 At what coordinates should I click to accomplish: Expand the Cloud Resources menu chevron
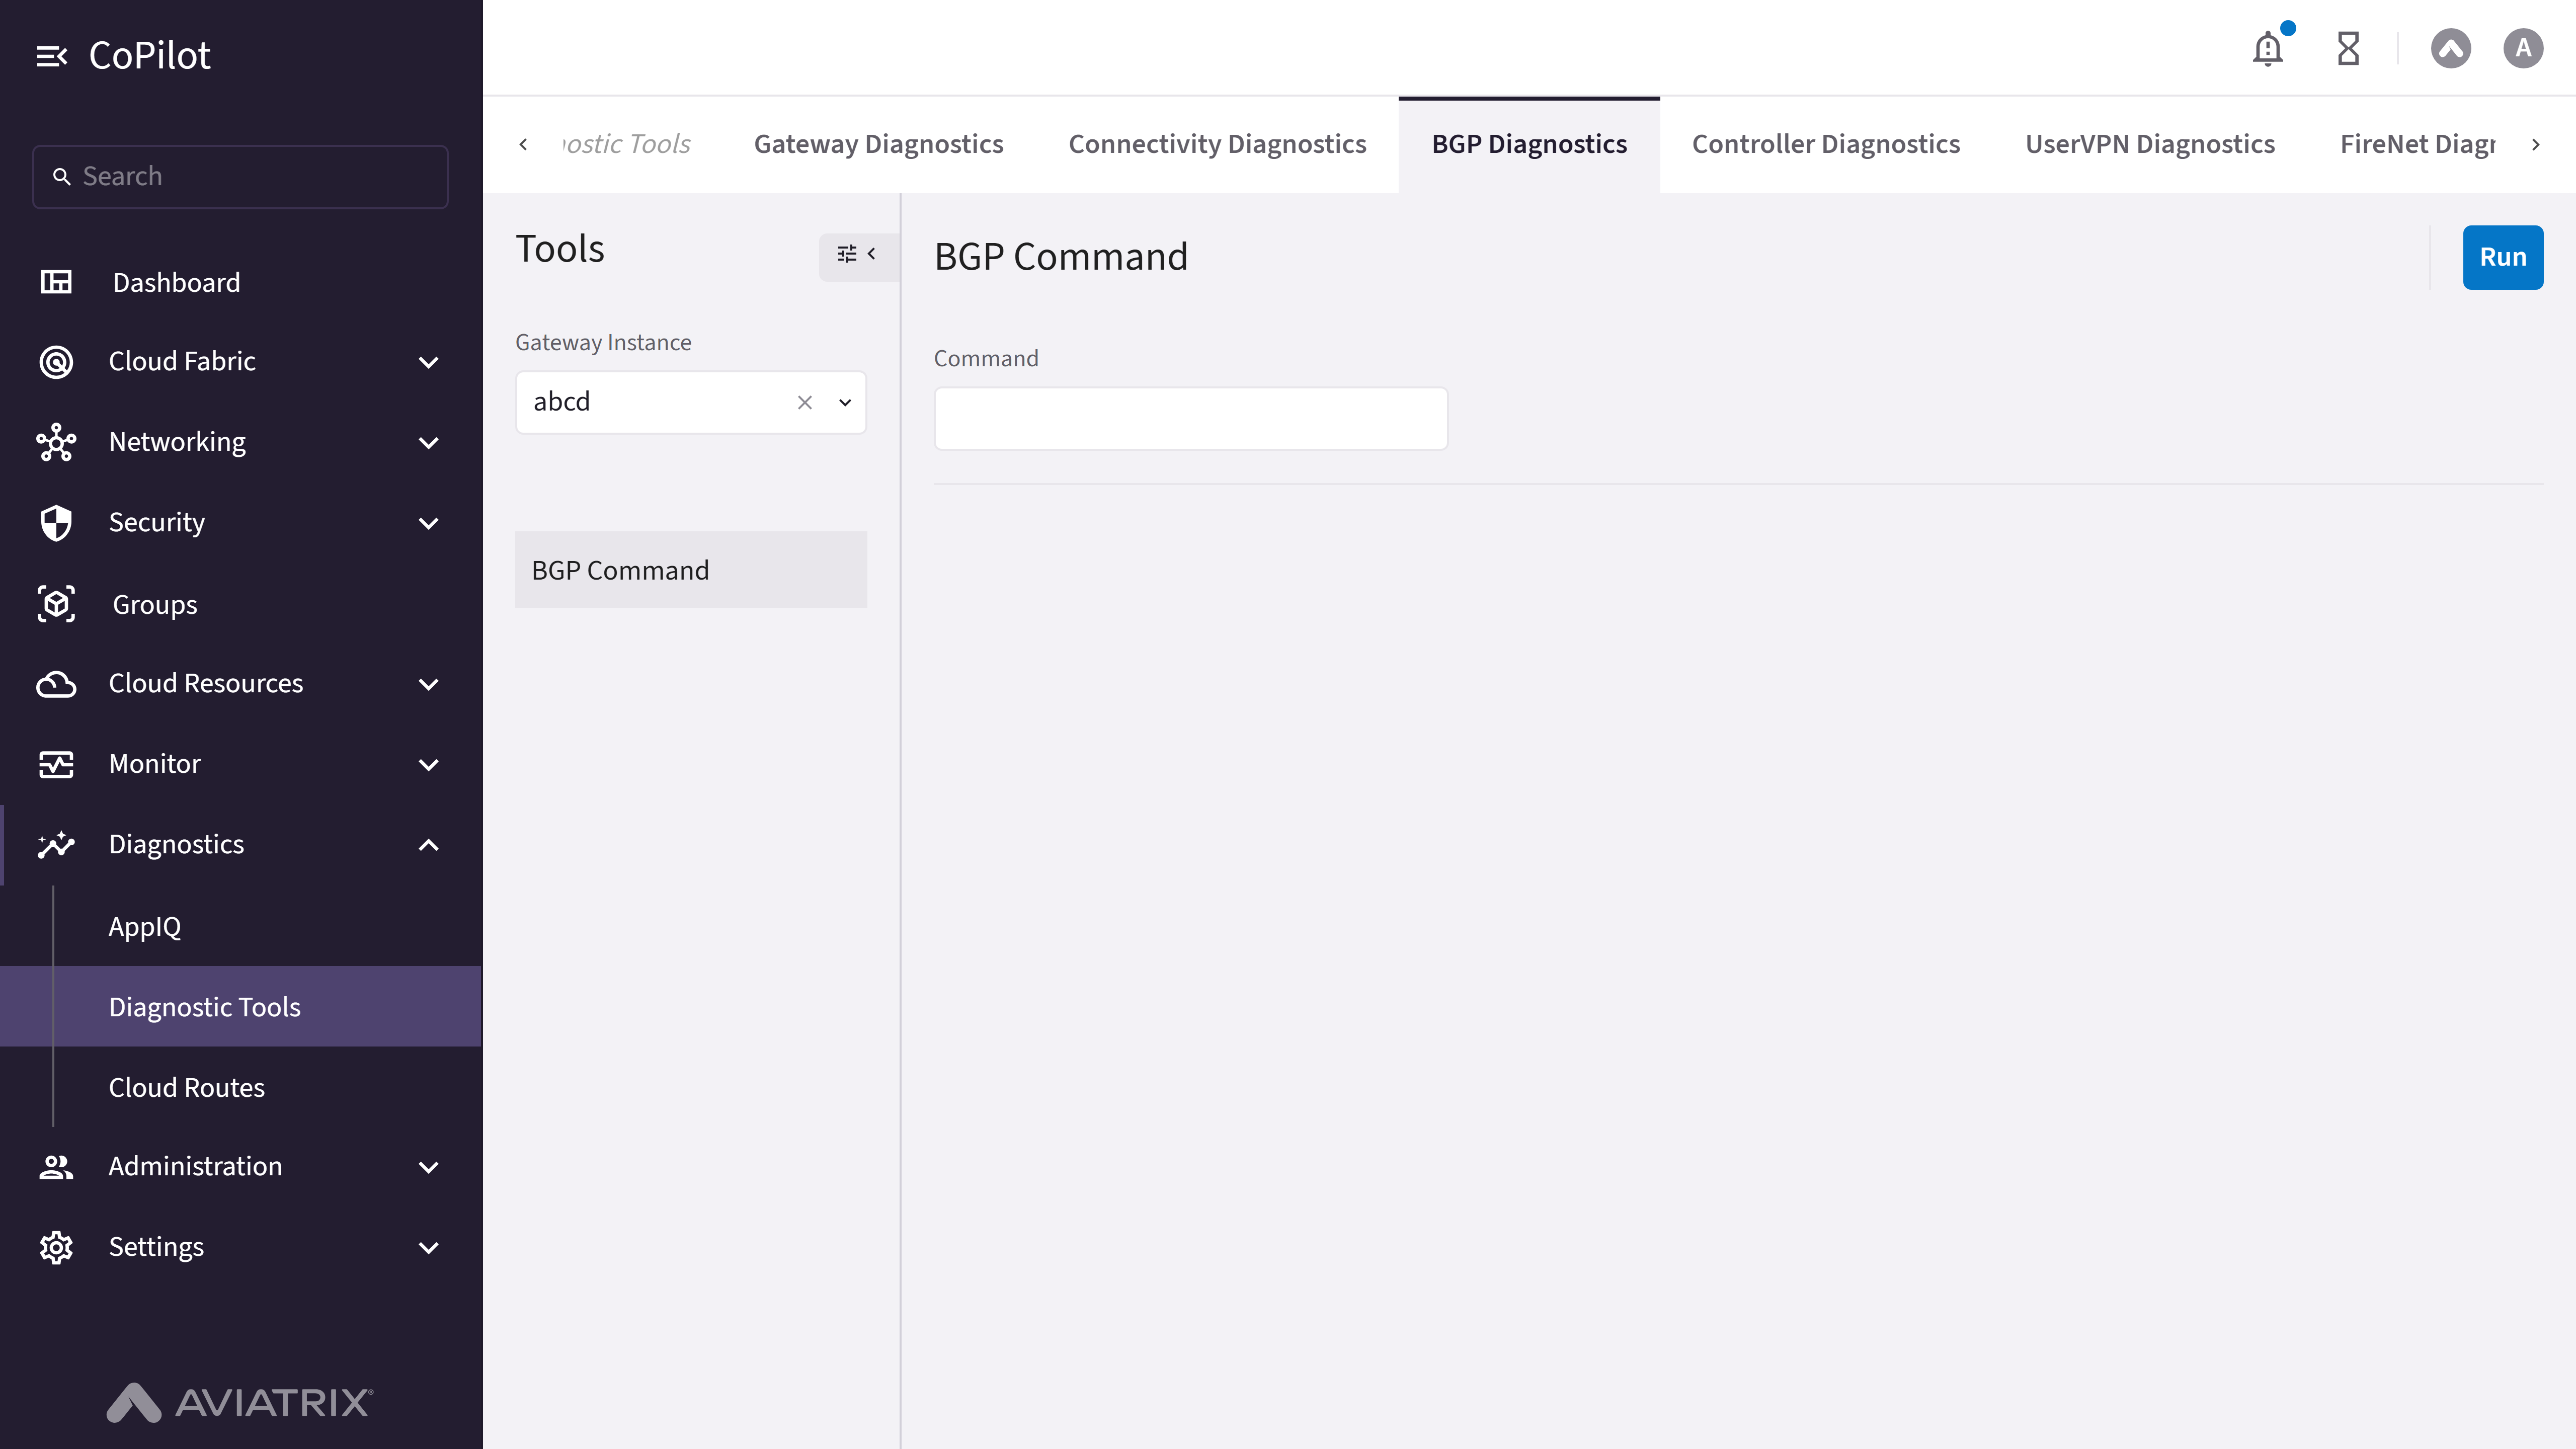point(429,684)
